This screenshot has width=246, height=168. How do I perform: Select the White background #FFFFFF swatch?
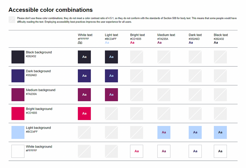[x=18, y=151]
